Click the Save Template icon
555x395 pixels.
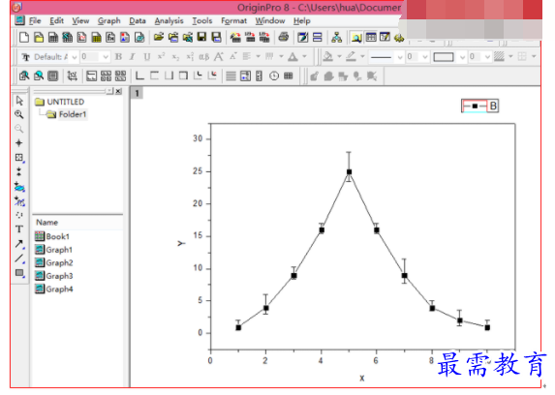pyautogui.click(x=216, y=37)
